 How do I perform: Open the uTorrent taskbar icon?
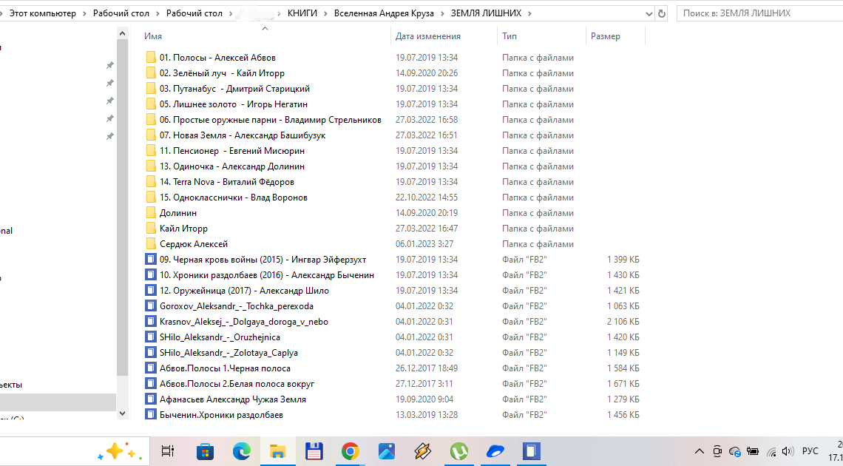(459, 450)
